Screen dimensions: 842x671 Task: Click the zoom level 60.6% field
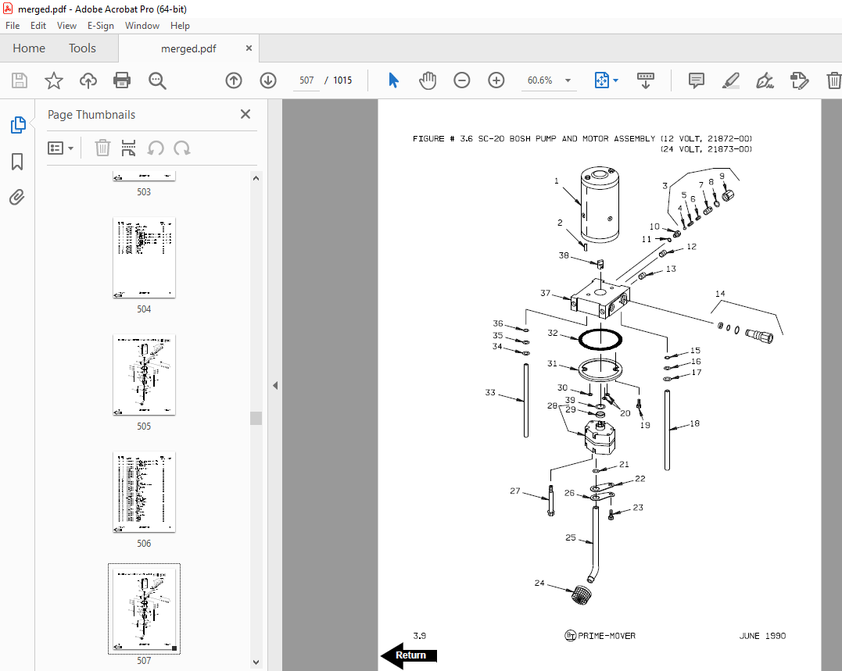tap(539, 80)
